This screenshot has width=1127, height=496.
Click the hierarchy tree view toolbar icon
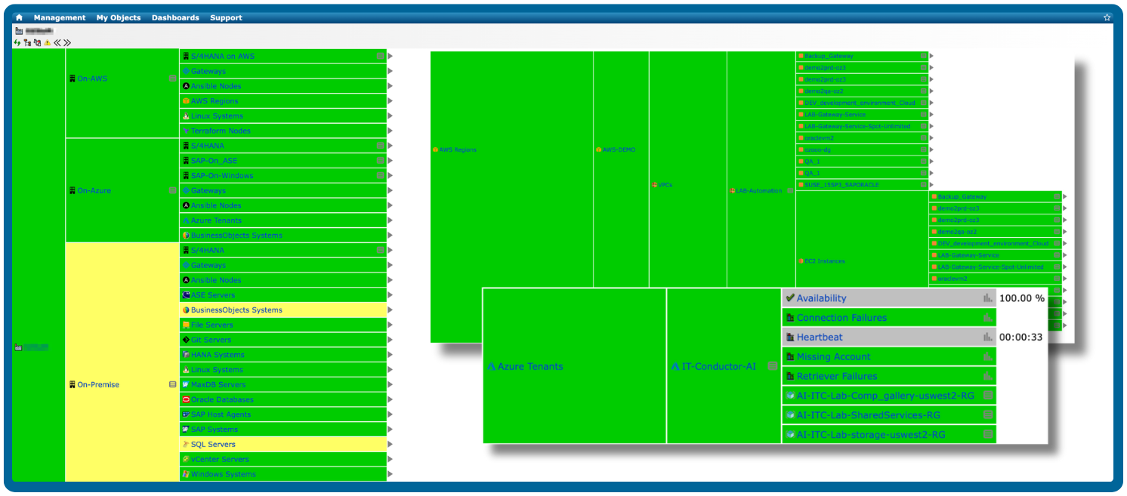[x=27, y=43]
